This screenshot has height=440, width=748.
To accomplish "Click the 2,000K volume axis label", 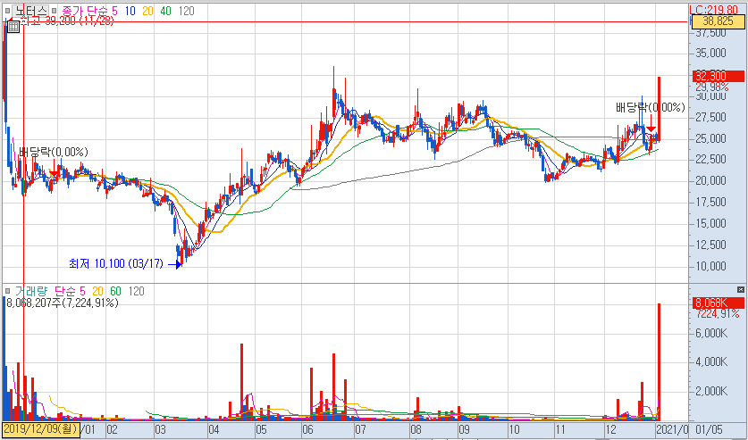I will pos(710,391).
